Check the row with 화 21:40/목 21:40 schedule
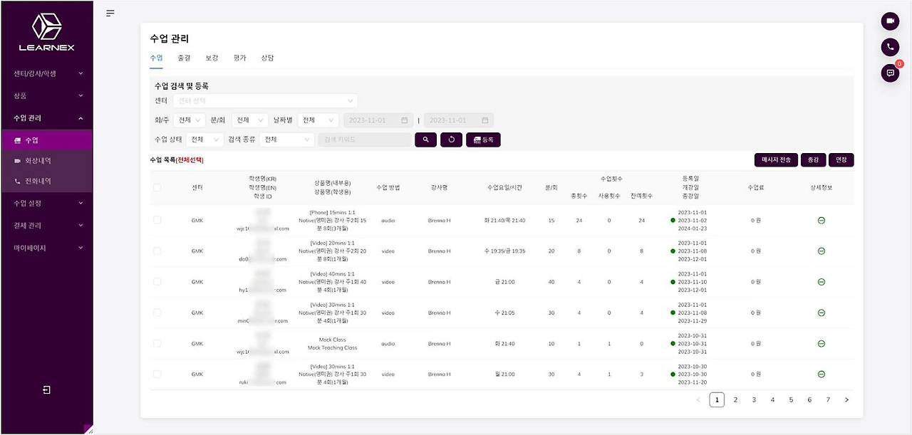912x435 pixels. click(x=157, y=221)
